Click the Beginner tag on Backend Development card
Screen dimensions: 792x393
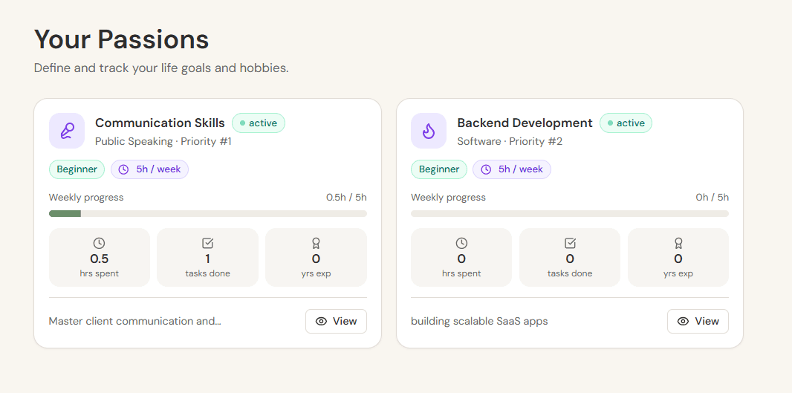click(x=439, y=169)
